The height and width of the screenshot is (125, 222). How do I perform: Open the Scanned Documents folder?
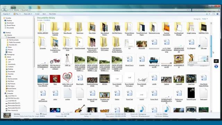166,29
